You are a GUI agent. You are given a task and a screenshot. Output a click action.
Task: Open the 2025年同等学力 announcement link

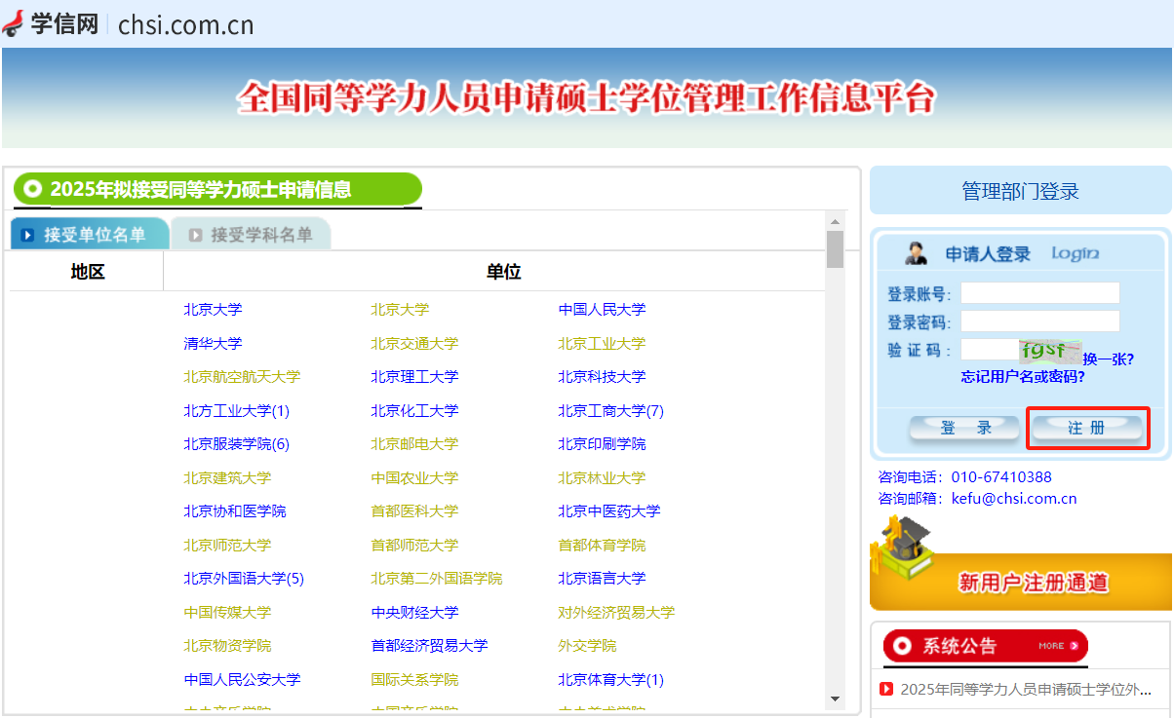click(x=1025, y=689)
